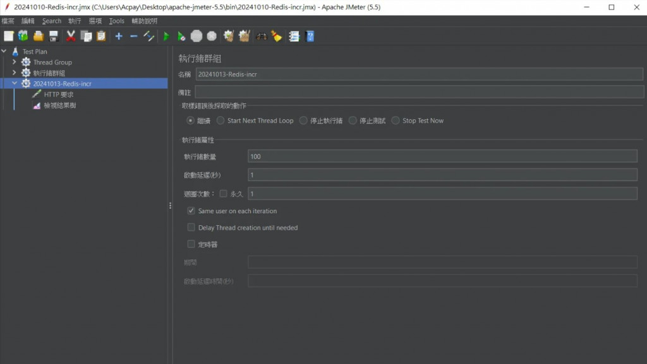The width and height of the screenshot is (647, 364).
Task: Maximize the JMeter window
Action: 612,7
